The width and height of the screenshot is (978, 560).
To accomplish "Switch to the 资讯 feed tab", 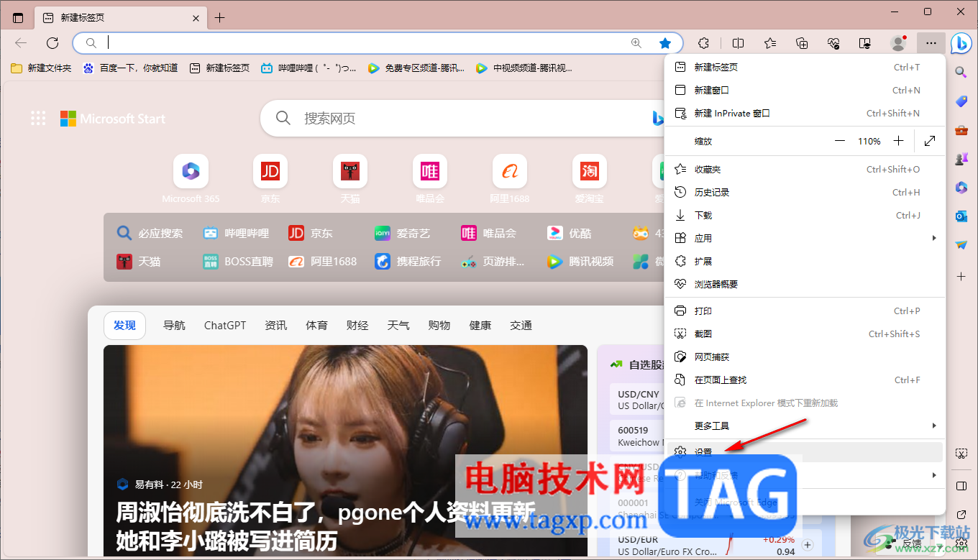I will [x=276, y=325].
